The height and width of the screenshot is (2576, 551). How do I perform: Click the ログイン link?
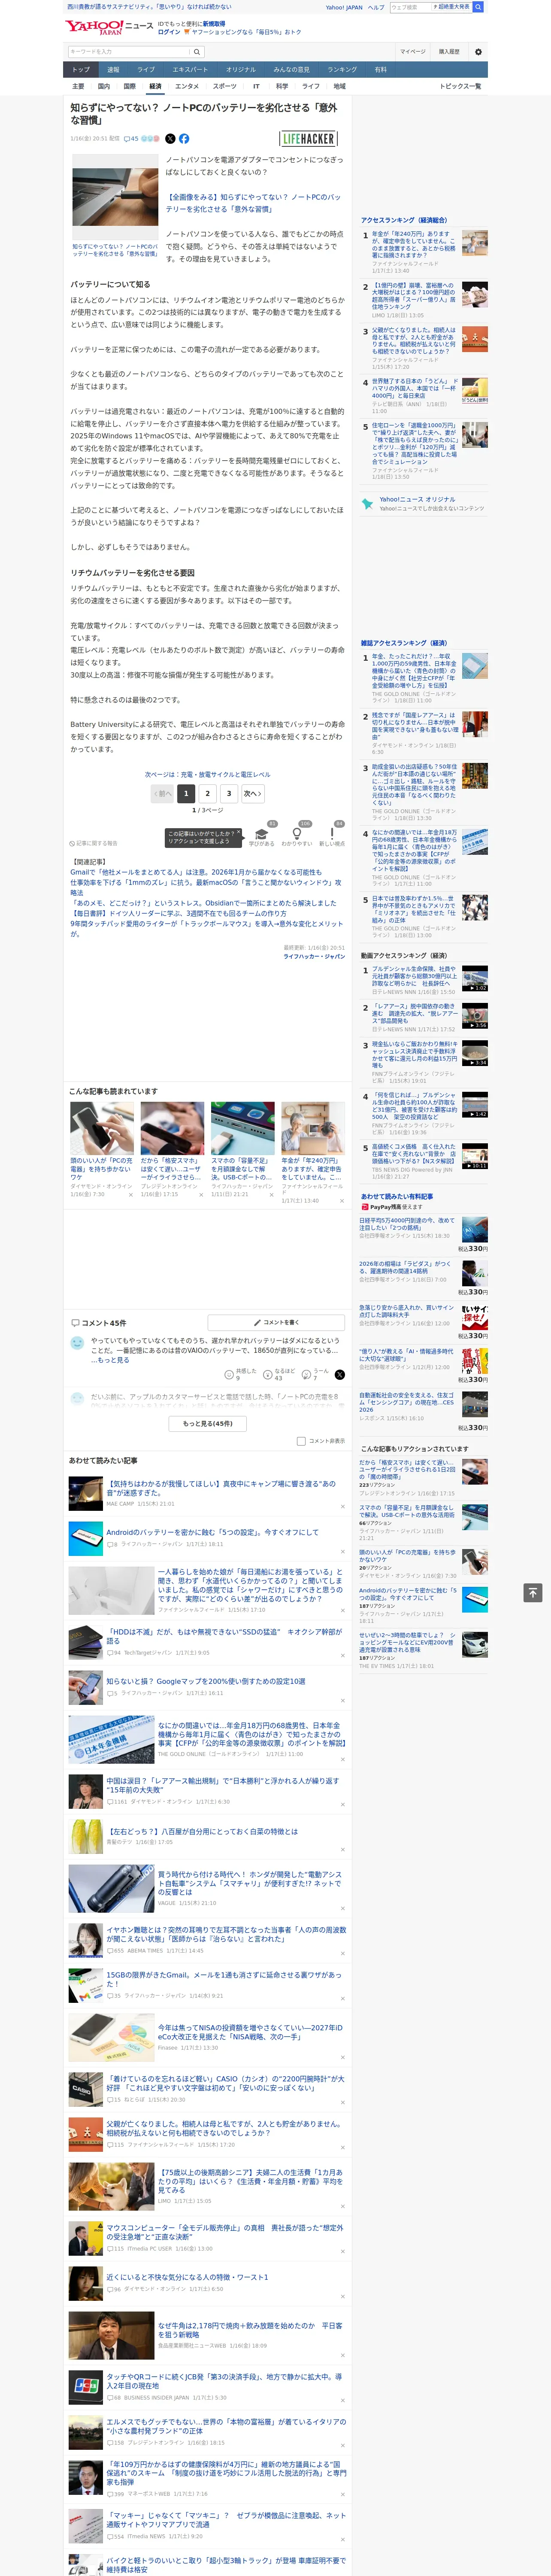(x=169, y=32)
